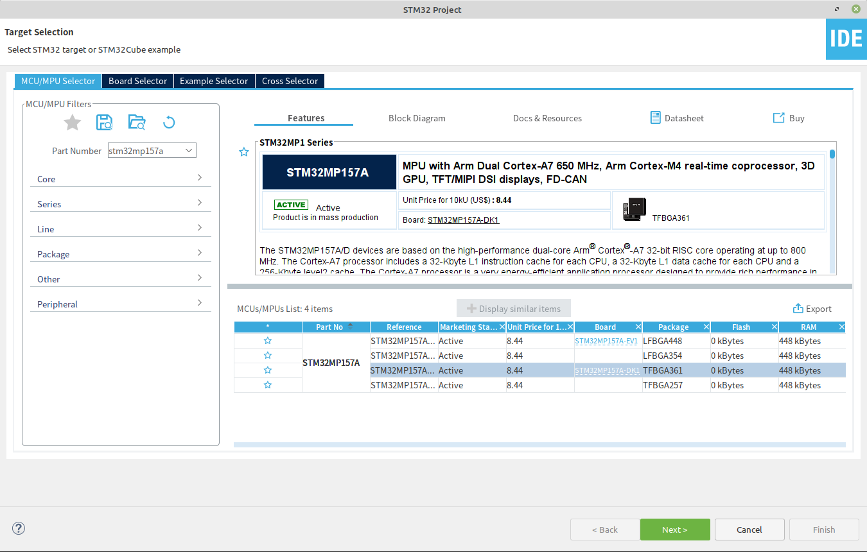Click the save search icon

click(x=104, y=122)
